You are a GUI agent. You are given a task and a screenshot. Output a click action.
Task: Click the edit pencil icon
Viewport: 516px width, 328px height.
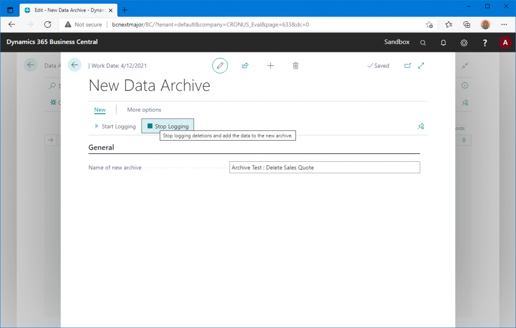coord(220,65)
